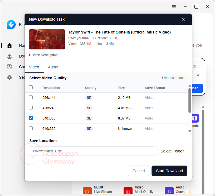Click the 256x144 resolution text
The height and width of the screenshot is (196, 215).
pos(49,98)
